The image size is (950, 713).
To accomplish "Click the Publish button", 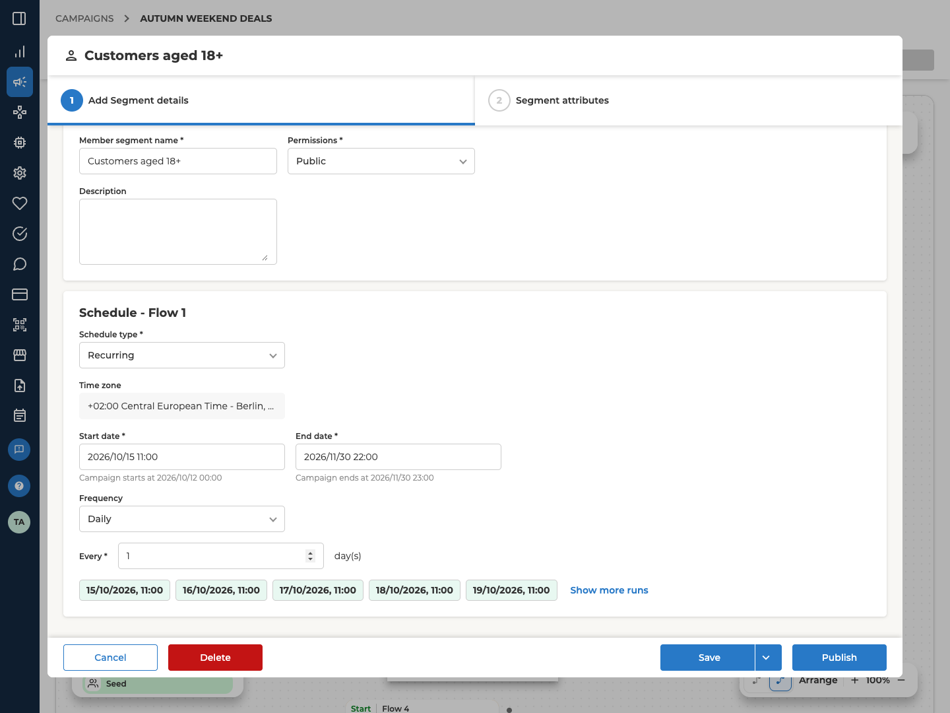I will 839,658.
